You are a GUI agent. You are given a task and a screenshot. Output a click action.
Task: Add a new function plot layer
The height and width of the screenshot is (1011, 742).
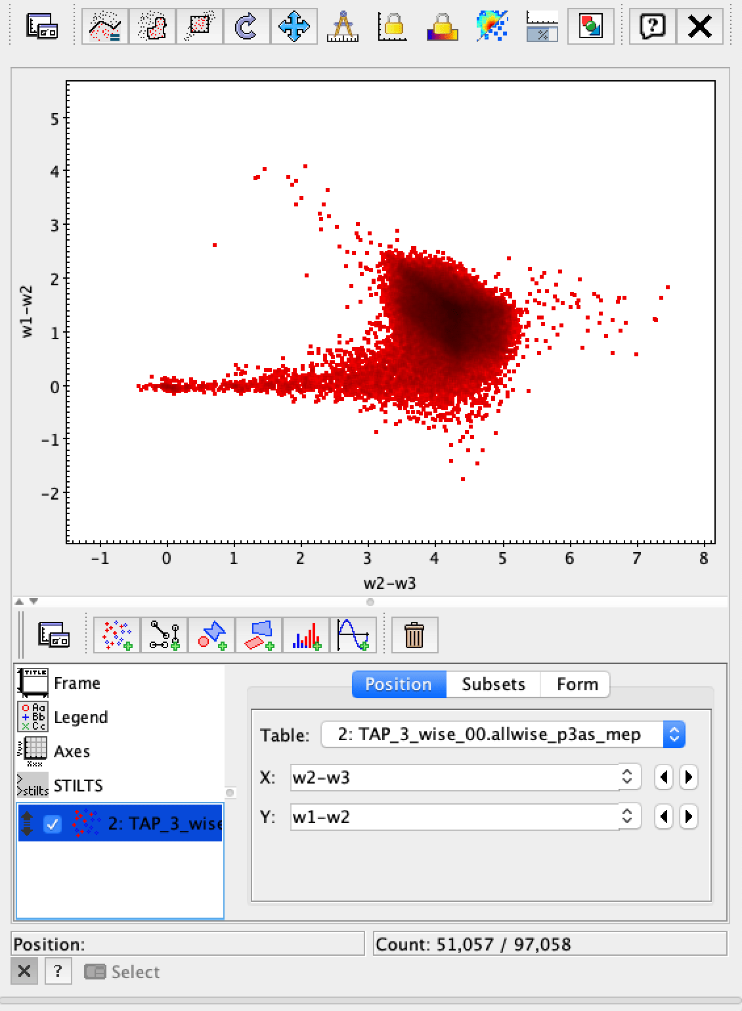click(355, 634)
